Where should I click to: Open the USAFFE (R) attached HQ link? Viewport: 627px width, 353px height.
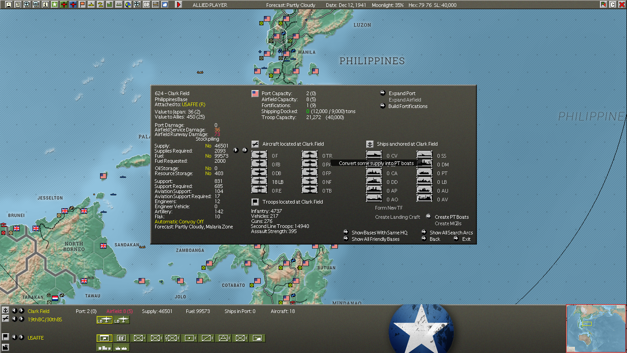pyautogui.click(x=193, y=104)
